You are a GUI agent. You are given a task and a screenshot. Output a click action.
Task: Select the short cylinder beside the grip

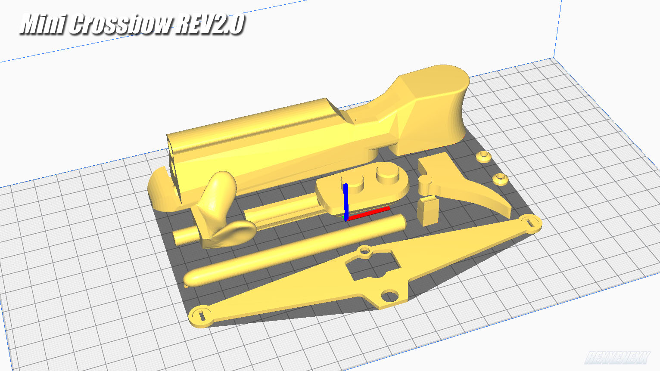185,236
